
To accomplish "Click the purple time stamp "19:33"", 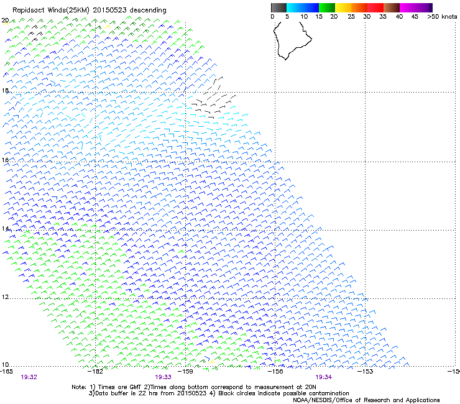I will [x=163, y=377].
